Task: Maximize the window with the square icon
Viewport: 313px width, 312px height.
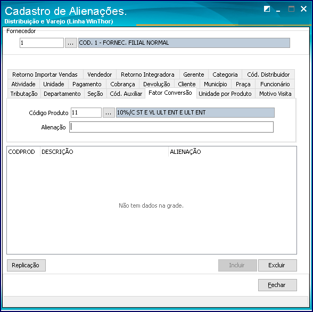Action: coord(291,9)
